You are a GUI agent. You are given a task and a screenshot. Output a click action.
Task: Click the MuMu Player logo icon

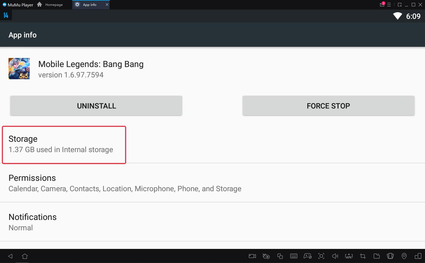tap(5, 5)
